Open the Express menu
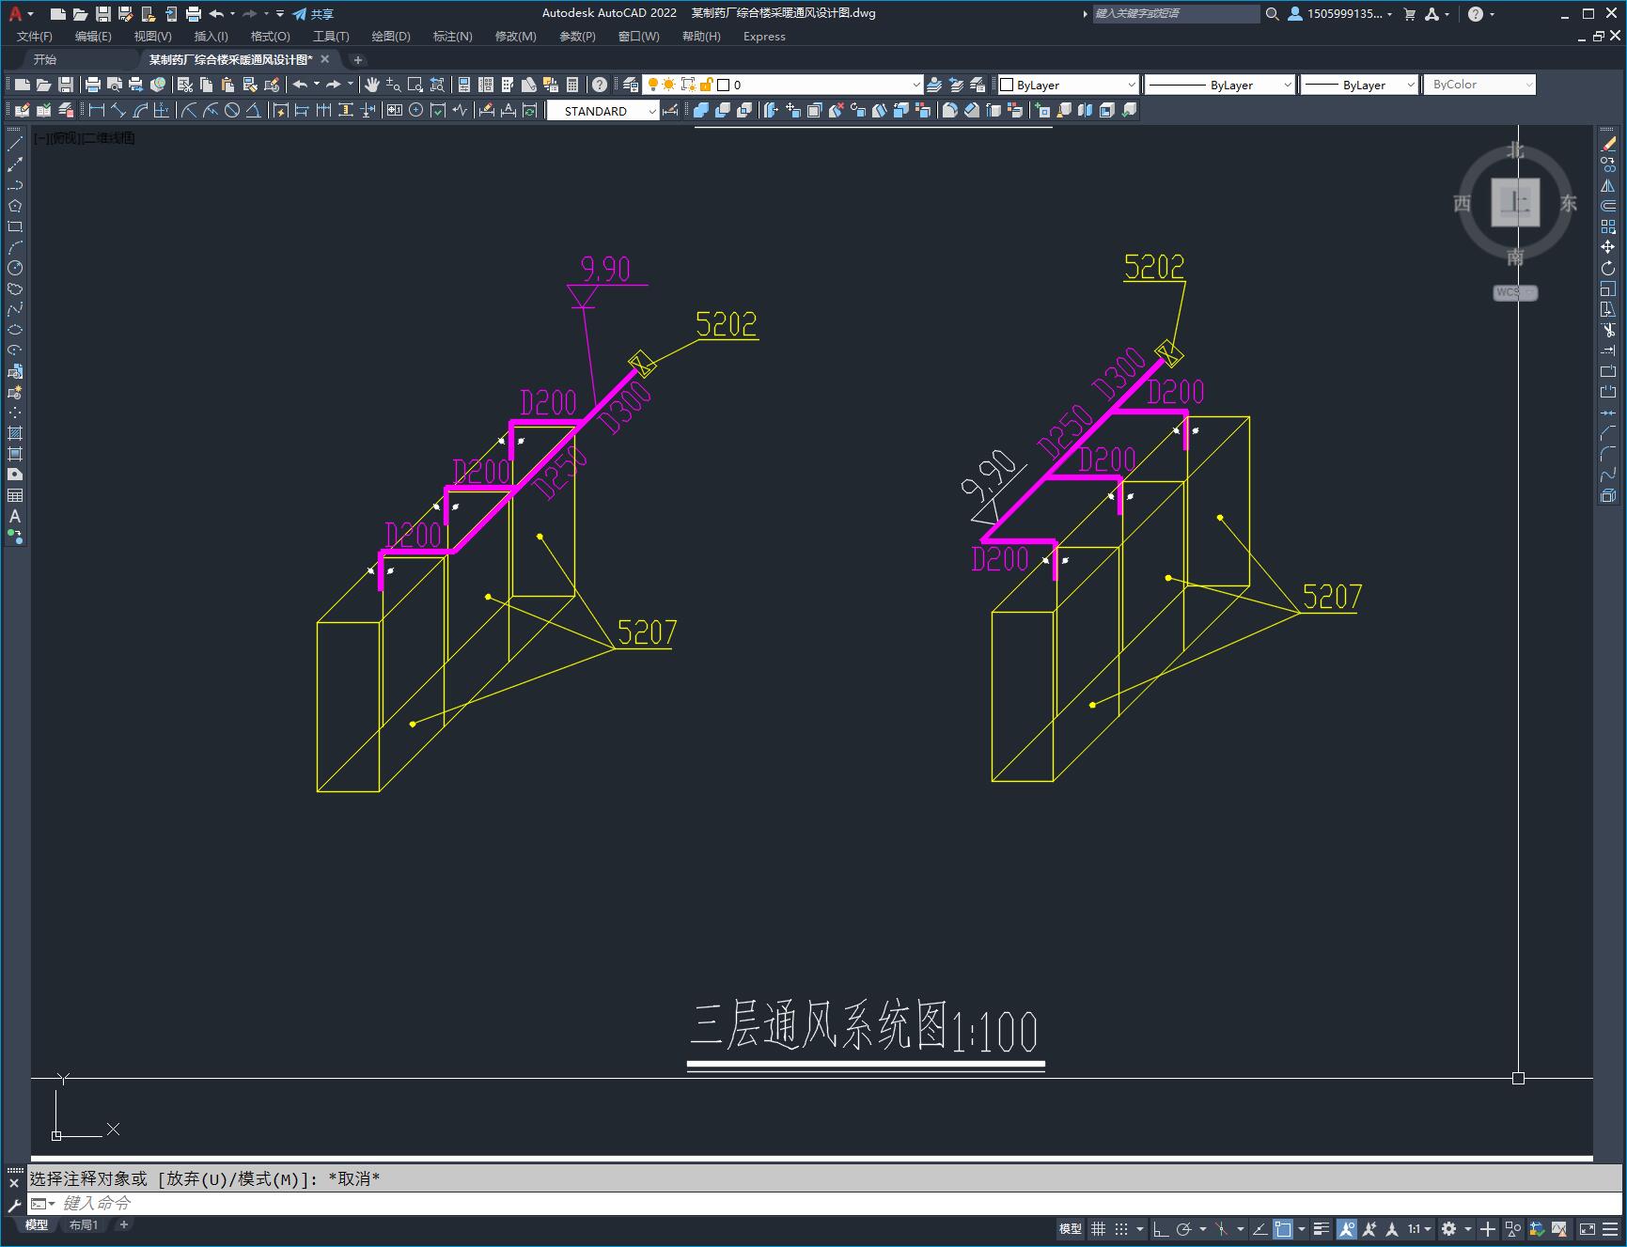 764,36
